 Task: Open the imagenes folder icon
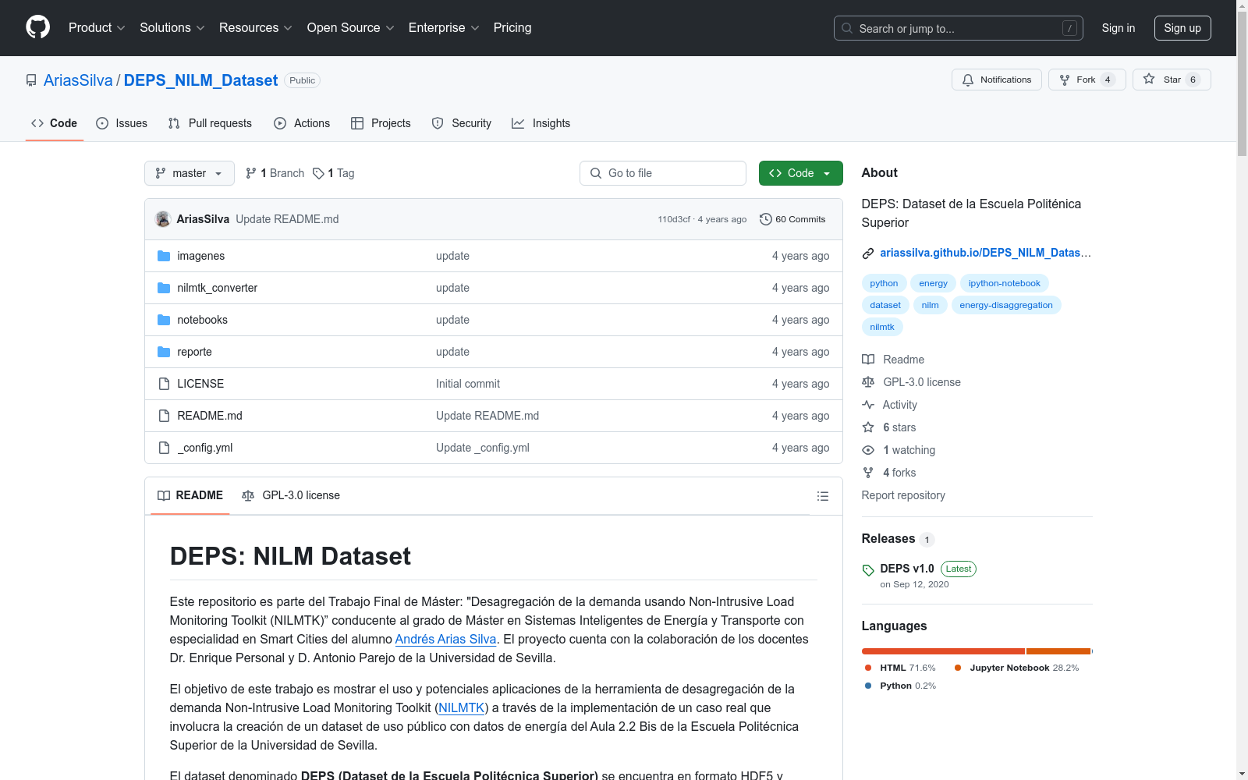point(164,256)
